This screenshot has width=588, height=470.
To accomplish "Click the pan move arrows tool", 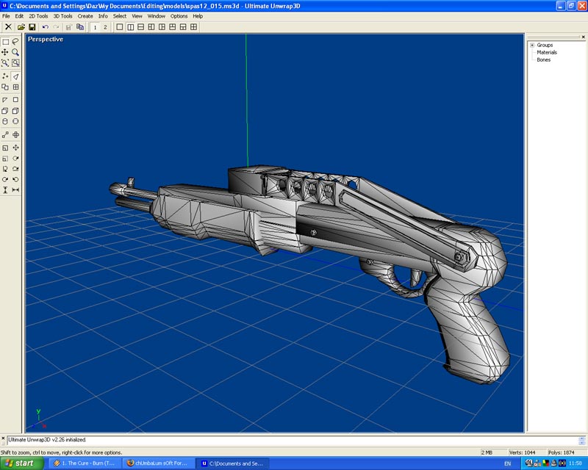I will coord(5,52).
